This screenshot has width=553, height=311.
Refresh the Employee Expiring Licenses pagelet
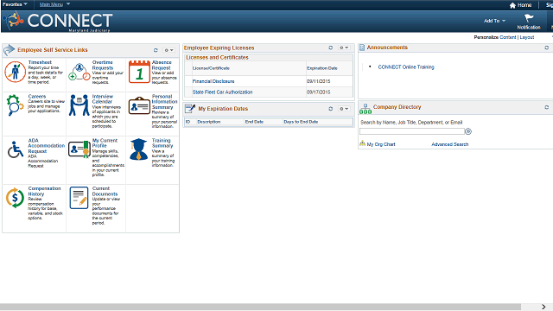[x=330, y=48]
